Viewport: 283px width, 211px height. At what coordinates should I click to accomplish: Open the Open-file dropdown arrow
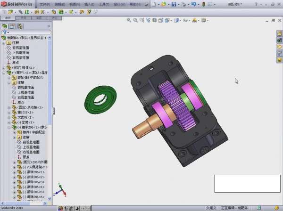click(168, 4)
